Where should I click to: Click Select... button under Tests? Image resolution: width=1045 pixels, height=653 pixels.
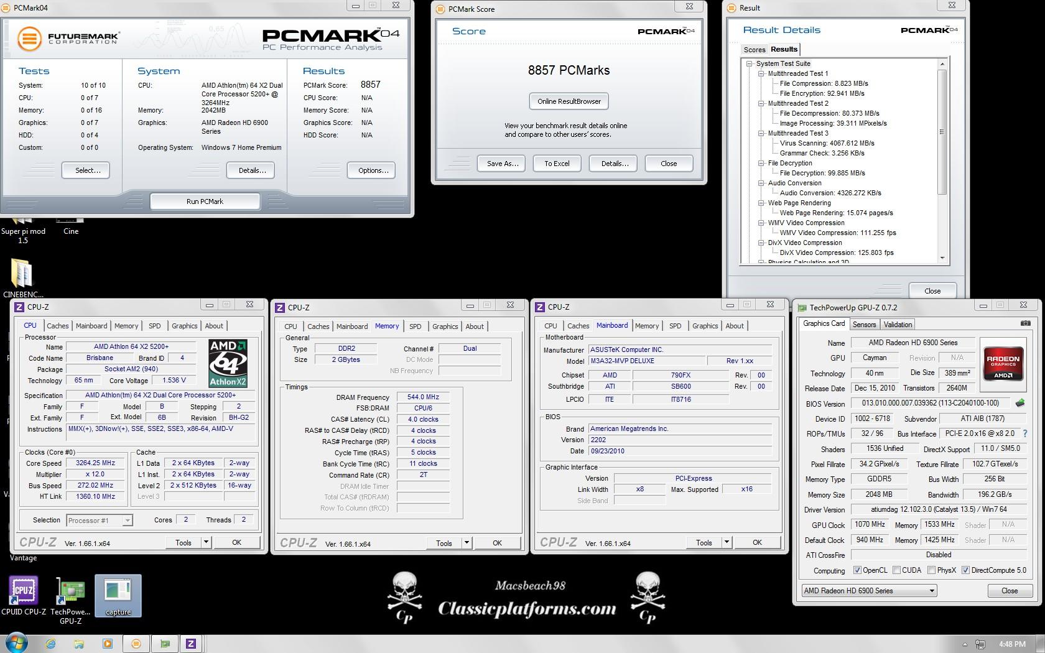point(86,170)
